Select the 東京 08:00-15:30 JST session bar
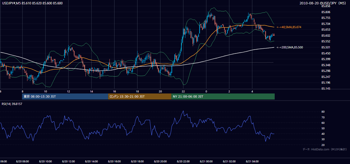 pos(65,96)
